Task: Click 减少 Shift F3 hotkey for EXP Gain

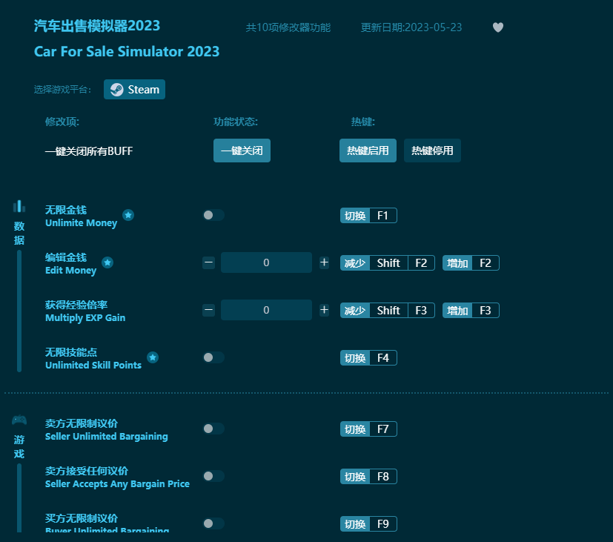Action: pos(388,311)
